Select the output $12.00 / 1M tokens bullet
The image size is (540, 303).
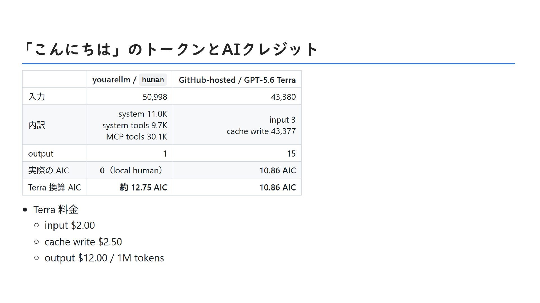pos(104,258)
